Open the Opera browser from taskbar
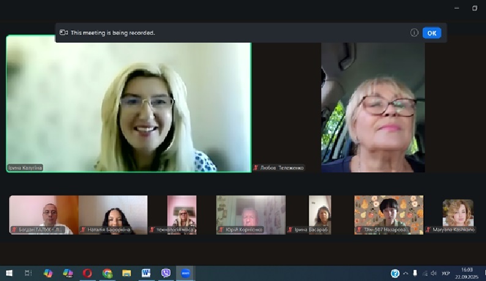This screenshot has height=281, width=486. pyautogui.click(x=88, y=273)
